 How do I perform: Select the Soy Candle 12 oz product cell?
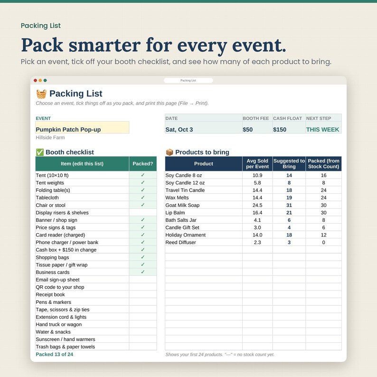(x=204, y=182)
